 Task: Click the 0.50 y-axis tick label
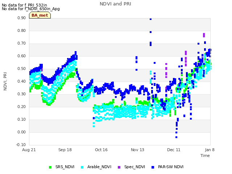[21, 69]
